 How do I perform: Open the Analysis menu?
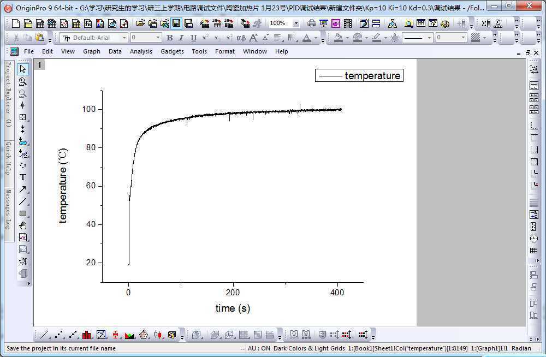[141, 51]
